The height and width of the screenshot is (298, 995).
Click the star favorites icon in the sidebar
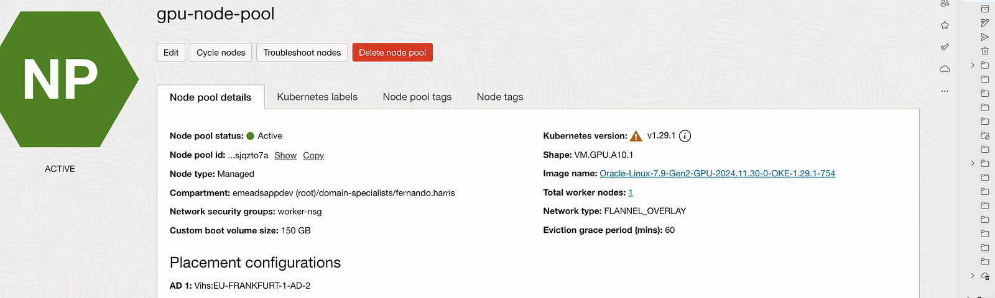click(x=945, y=25)
